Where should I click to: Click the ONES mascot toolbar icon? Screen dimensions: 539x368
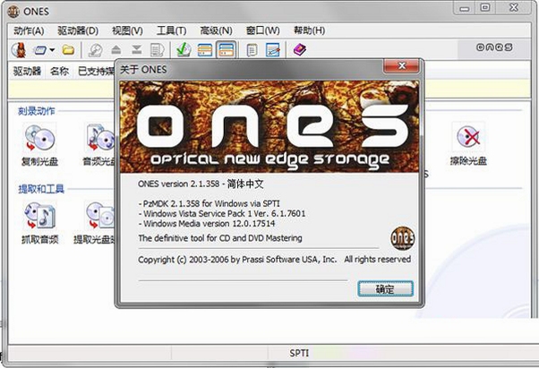coord(19,50)
